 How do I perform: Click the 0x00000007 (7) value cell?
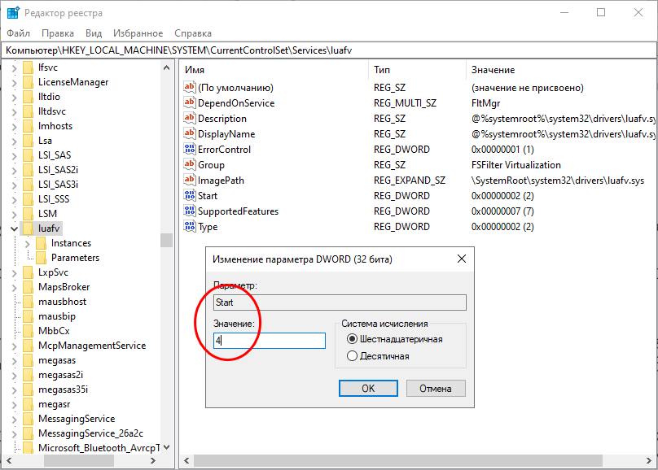point(502,211)
